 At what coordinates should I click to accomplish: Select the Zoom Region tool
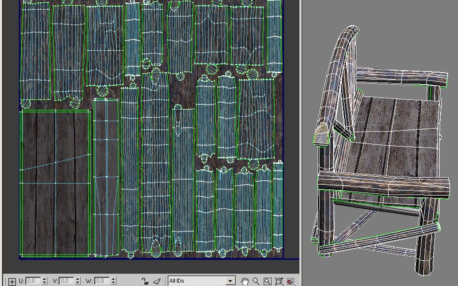[x=267, y=281]
